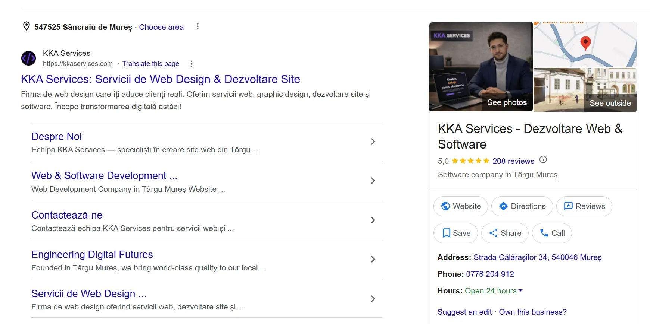Click the Website button
The image size is (650, 324).
tap(461, 206)
